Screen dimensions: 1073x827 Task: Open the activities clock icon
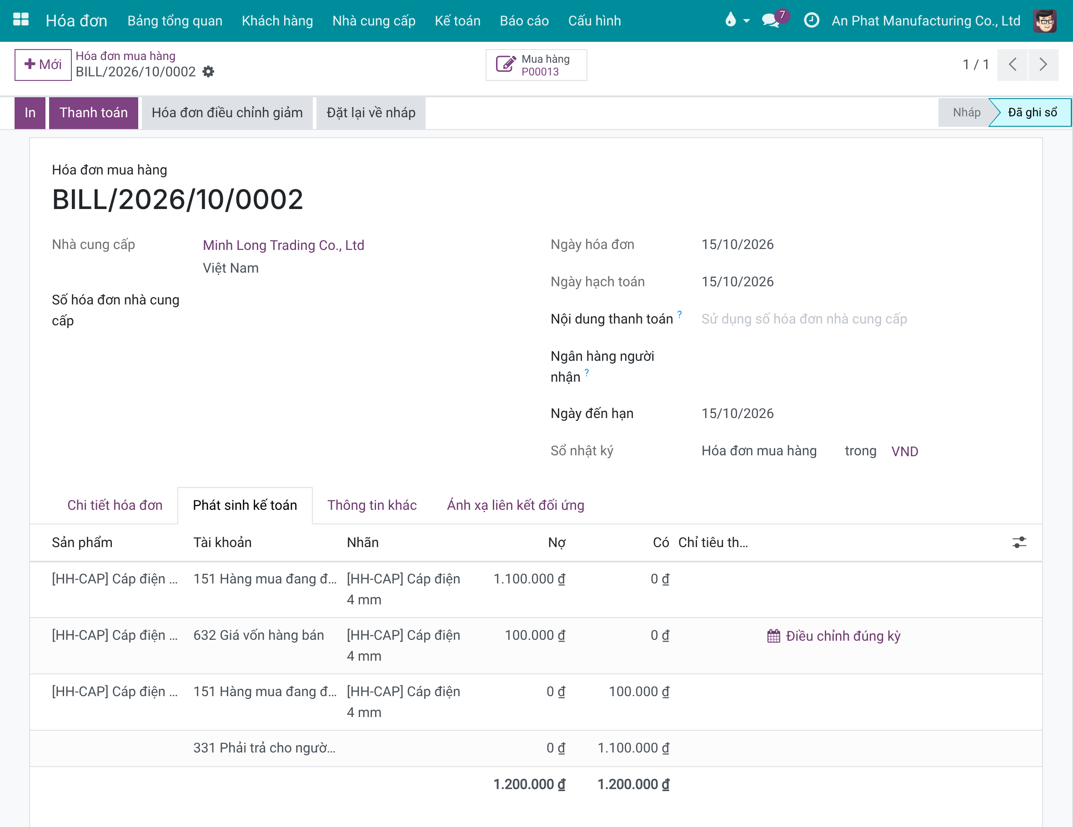pyautogui.click(x=811, y=20)
